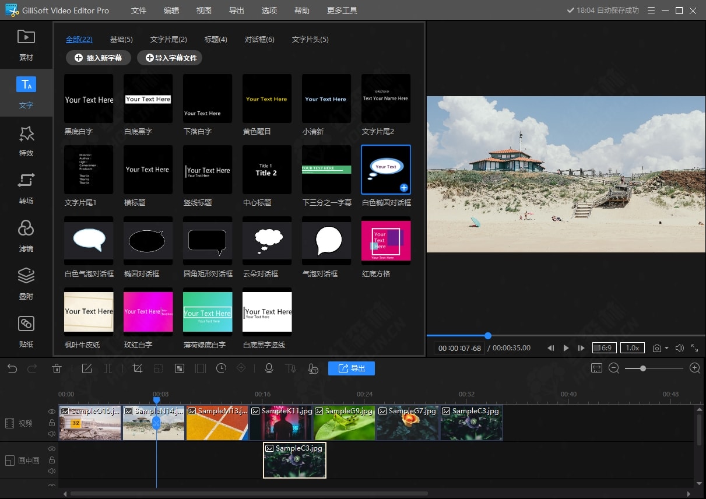
Task: Click the timeline zoom slider handle
Action: click(x=642, y=368)
